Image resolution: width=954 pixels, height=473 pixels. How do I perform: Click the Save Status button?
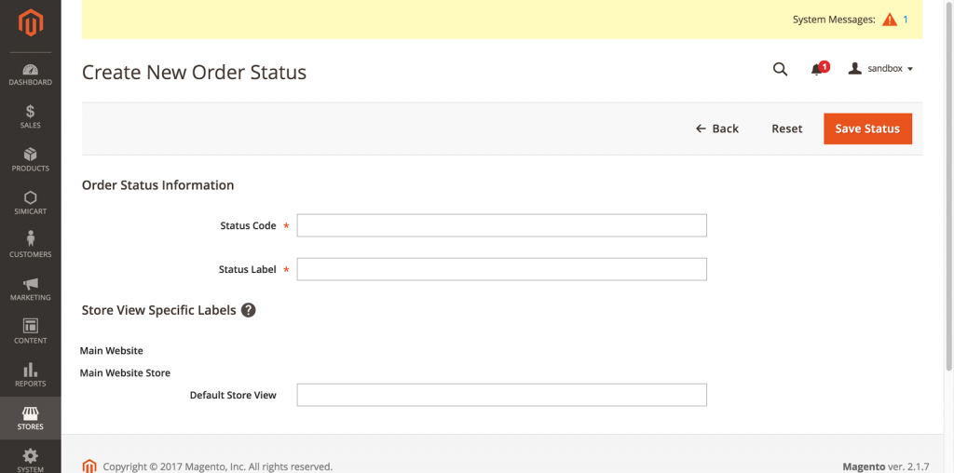tap(867, 128)
